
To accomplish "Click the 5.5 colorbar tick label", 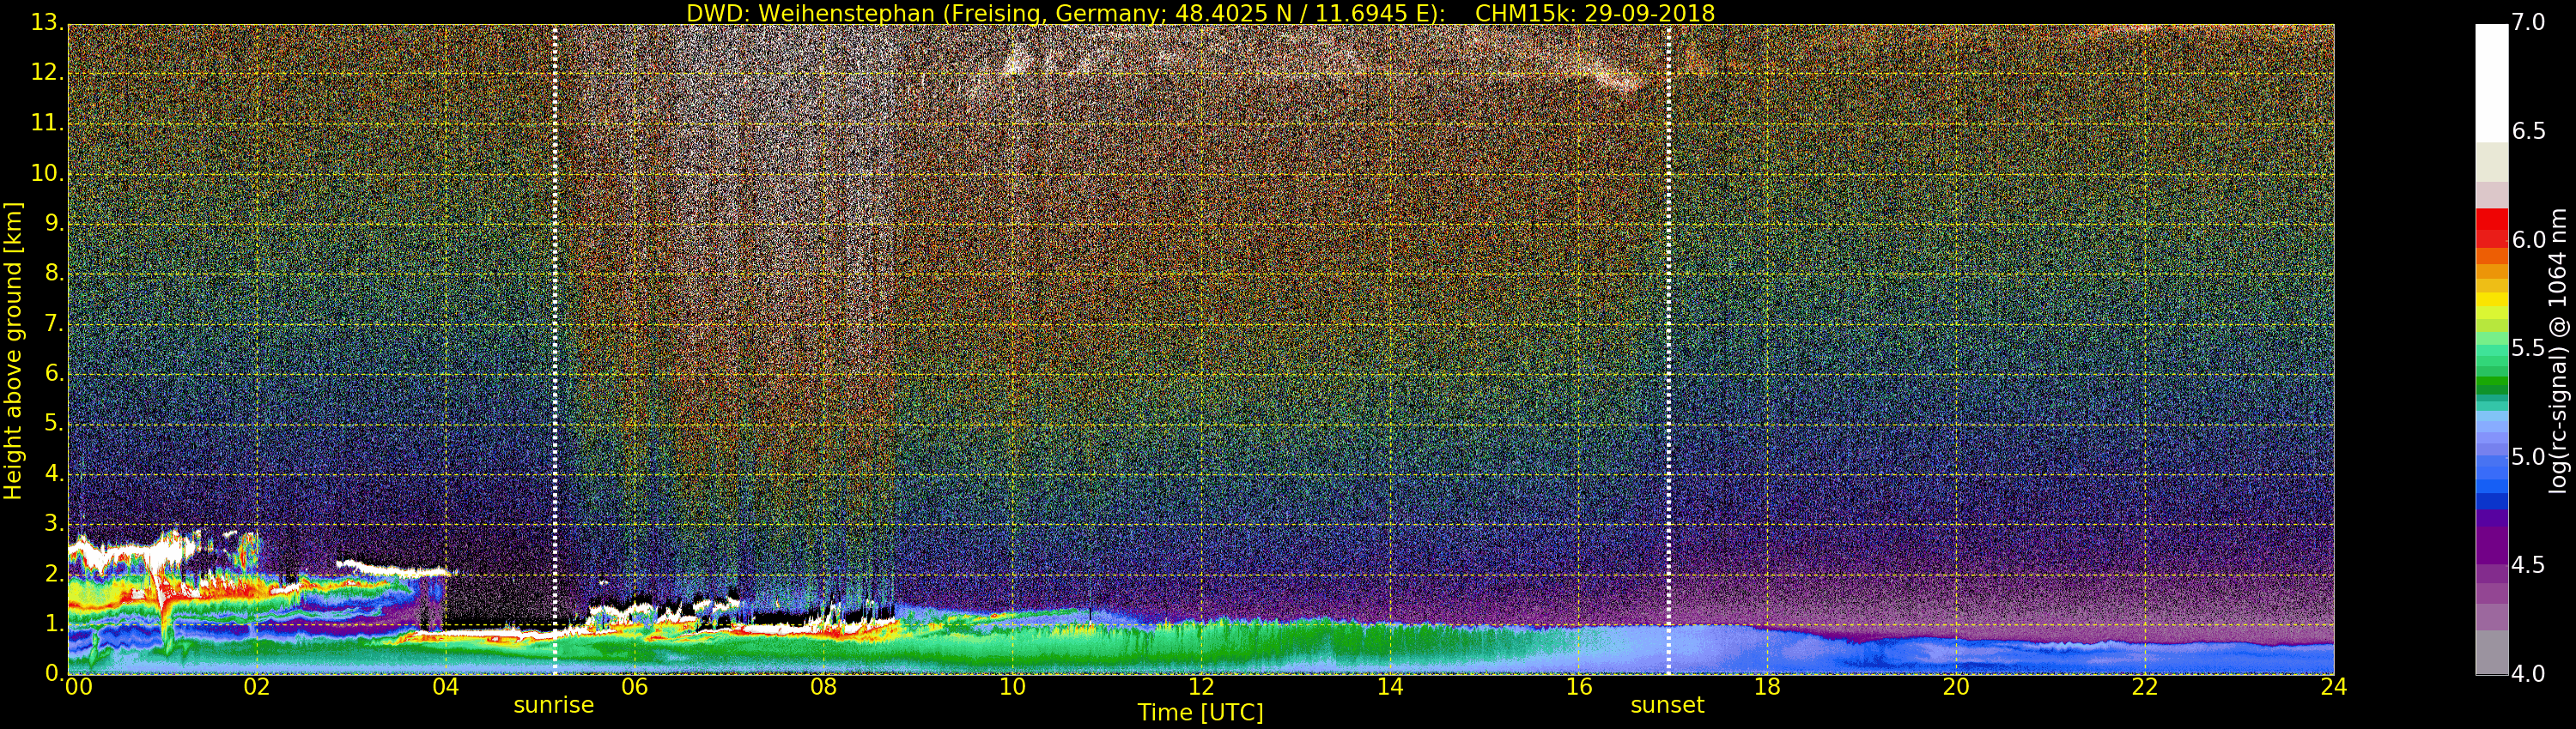I will point(2528,348).
